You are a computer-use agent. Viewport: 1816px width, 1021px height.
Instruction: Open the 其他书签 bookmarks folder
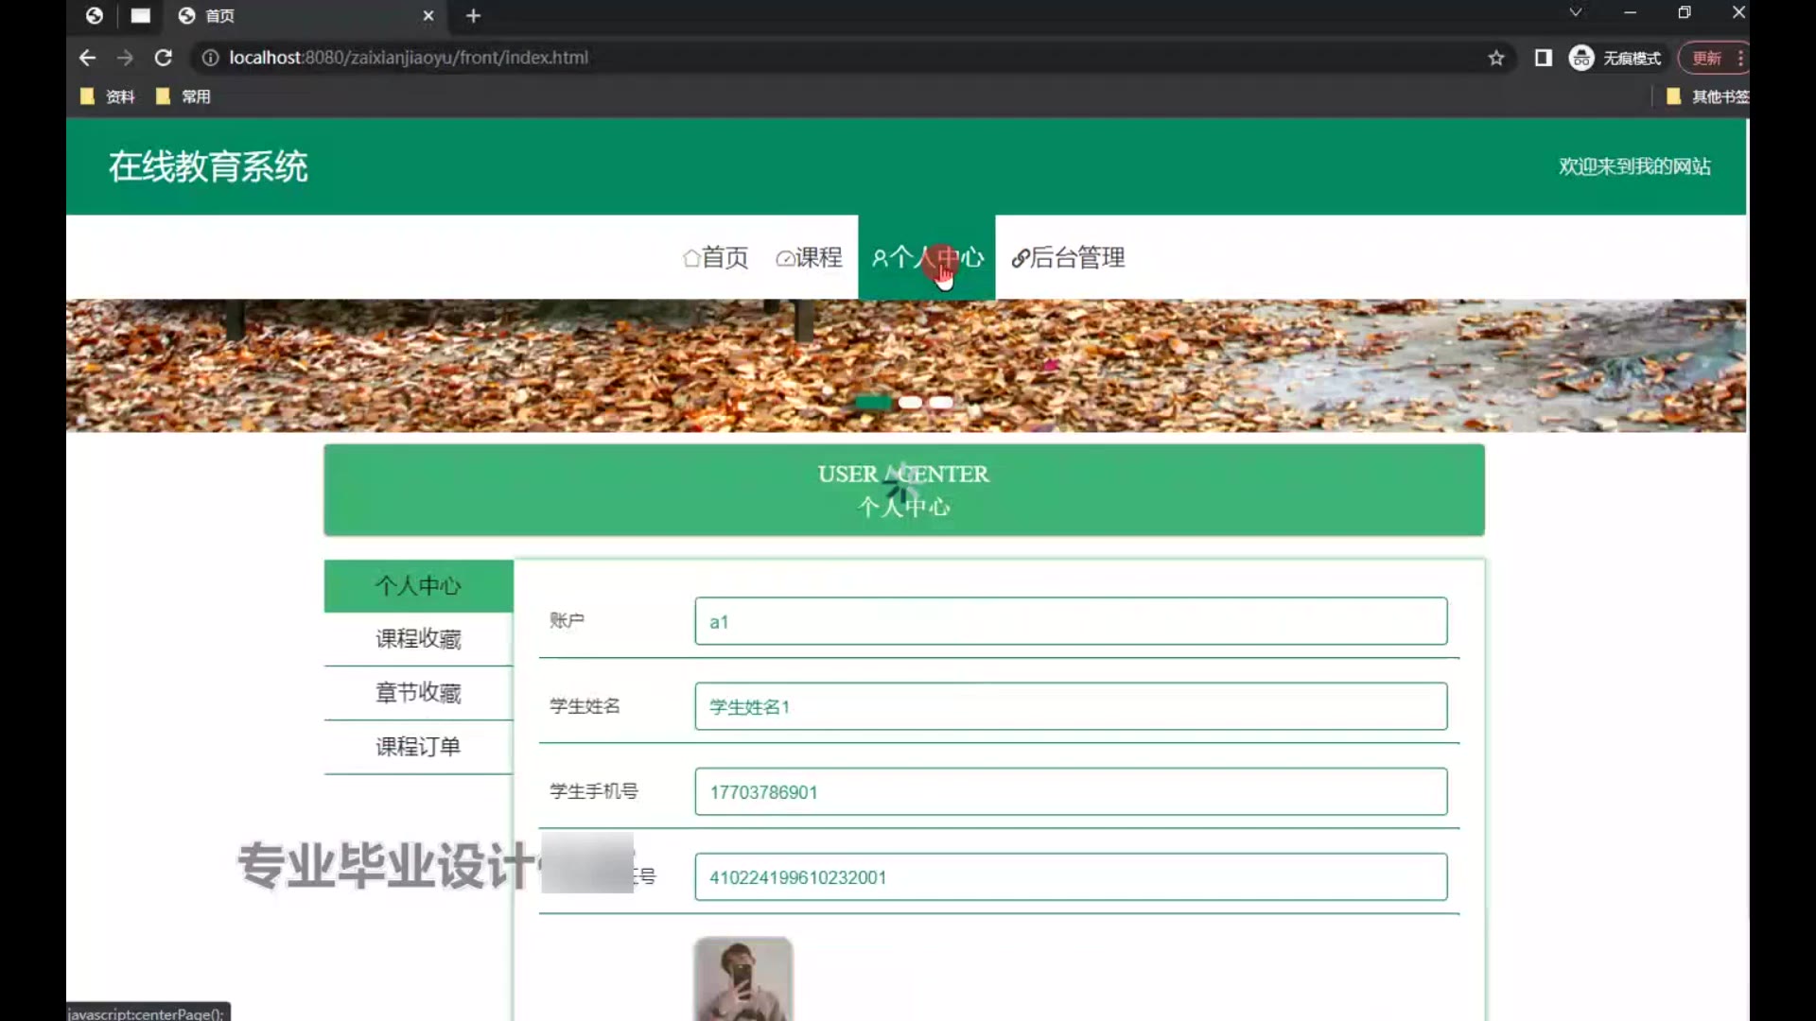click(1708, 96)
